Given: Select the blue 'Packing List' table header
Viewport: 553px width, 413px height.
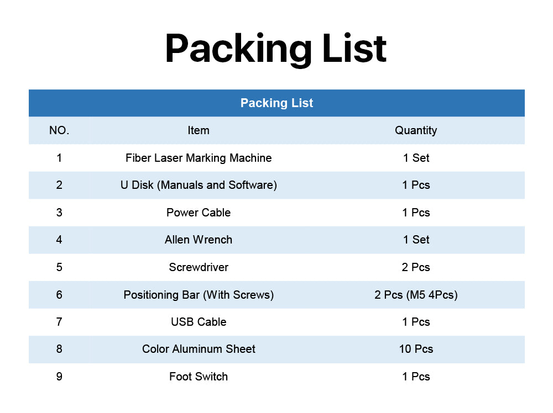Looking at the screenshot, I should 276,103.
